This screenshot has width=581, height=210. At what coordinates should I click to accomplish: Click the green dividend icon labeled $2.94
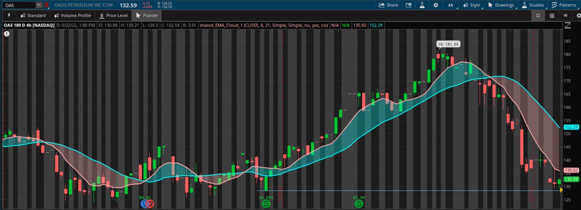tap(359, 204)
